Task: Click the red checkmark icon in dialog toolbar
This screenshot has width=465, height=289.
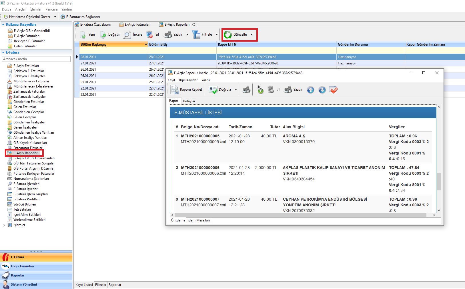Action: (x=333, y=90)
